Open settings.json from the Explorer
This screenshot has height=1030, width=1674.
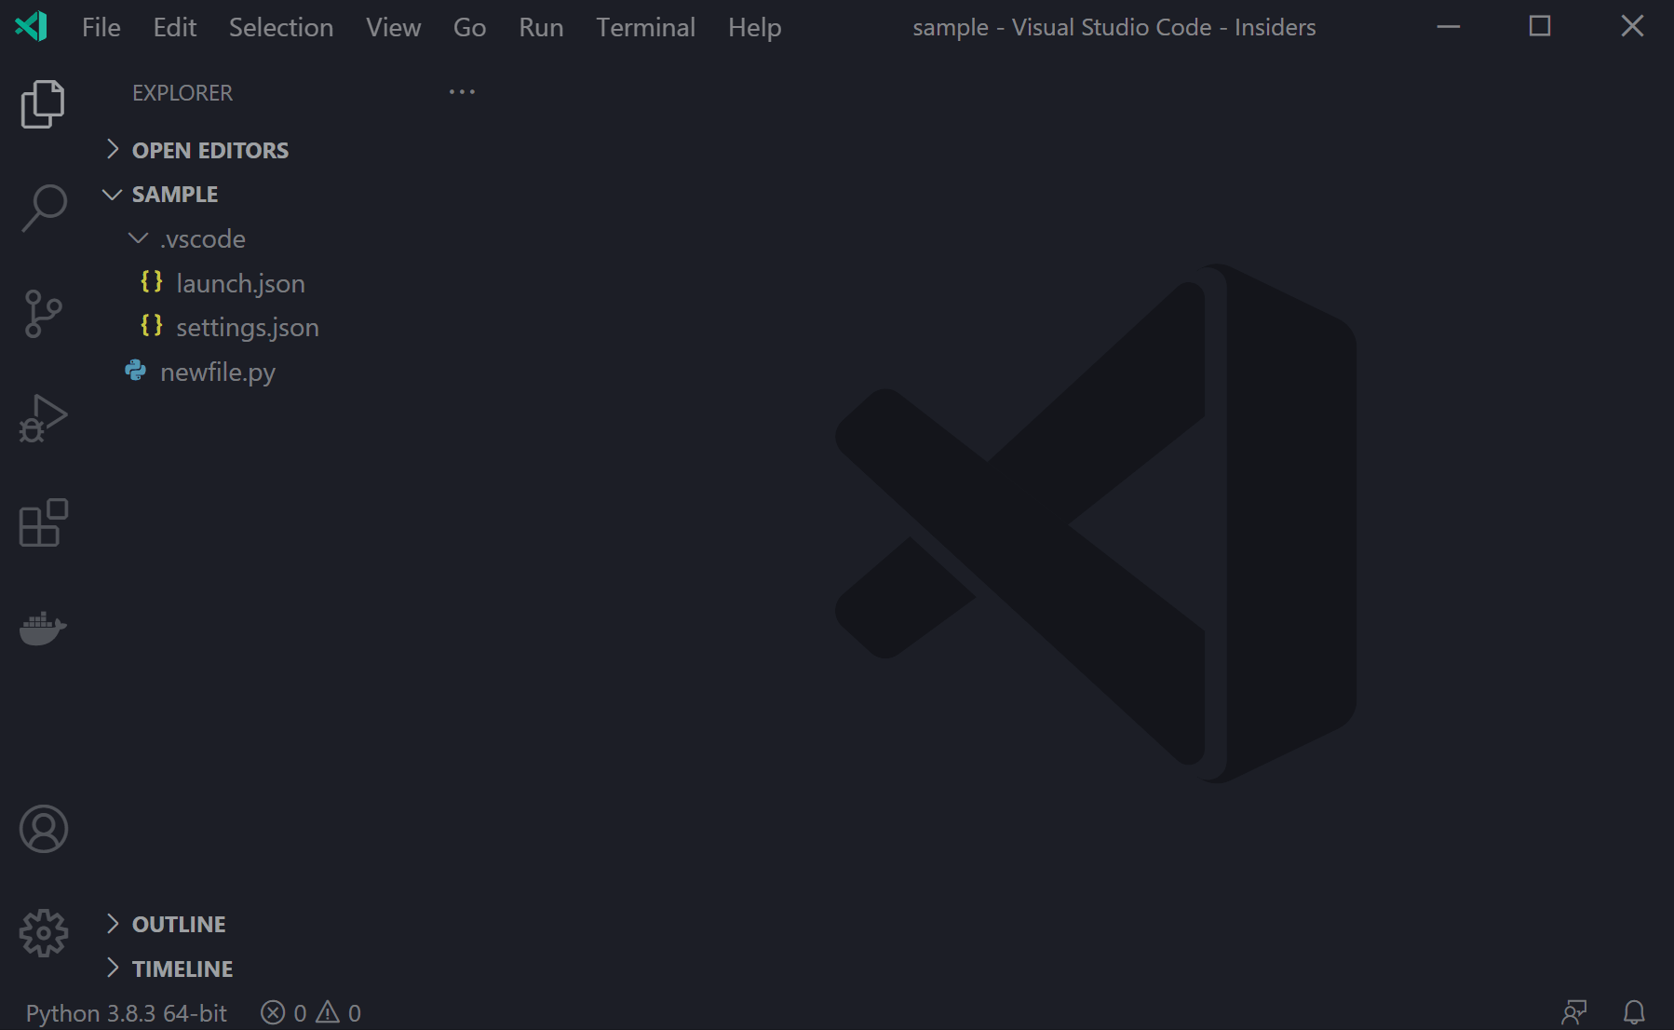point(247,327)
